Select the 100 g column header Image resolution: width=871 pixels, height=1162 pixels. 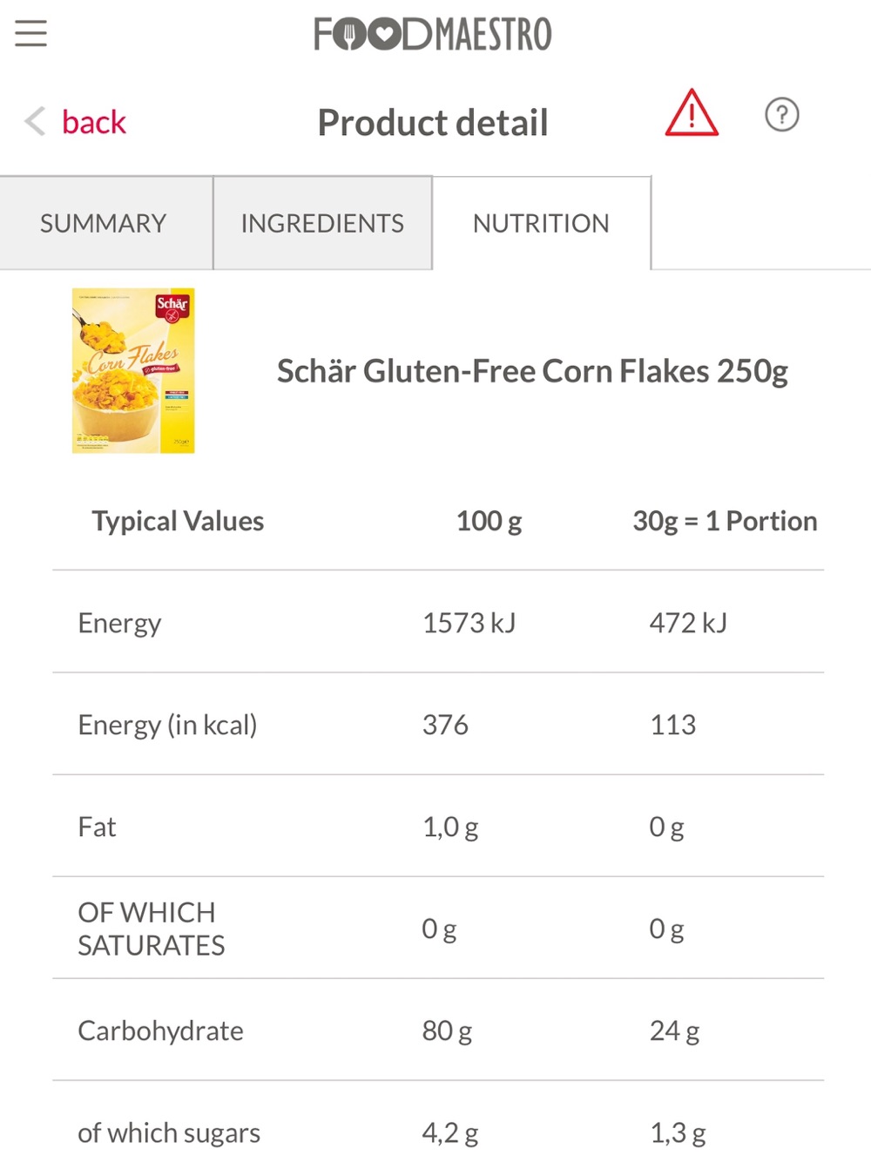489,521
